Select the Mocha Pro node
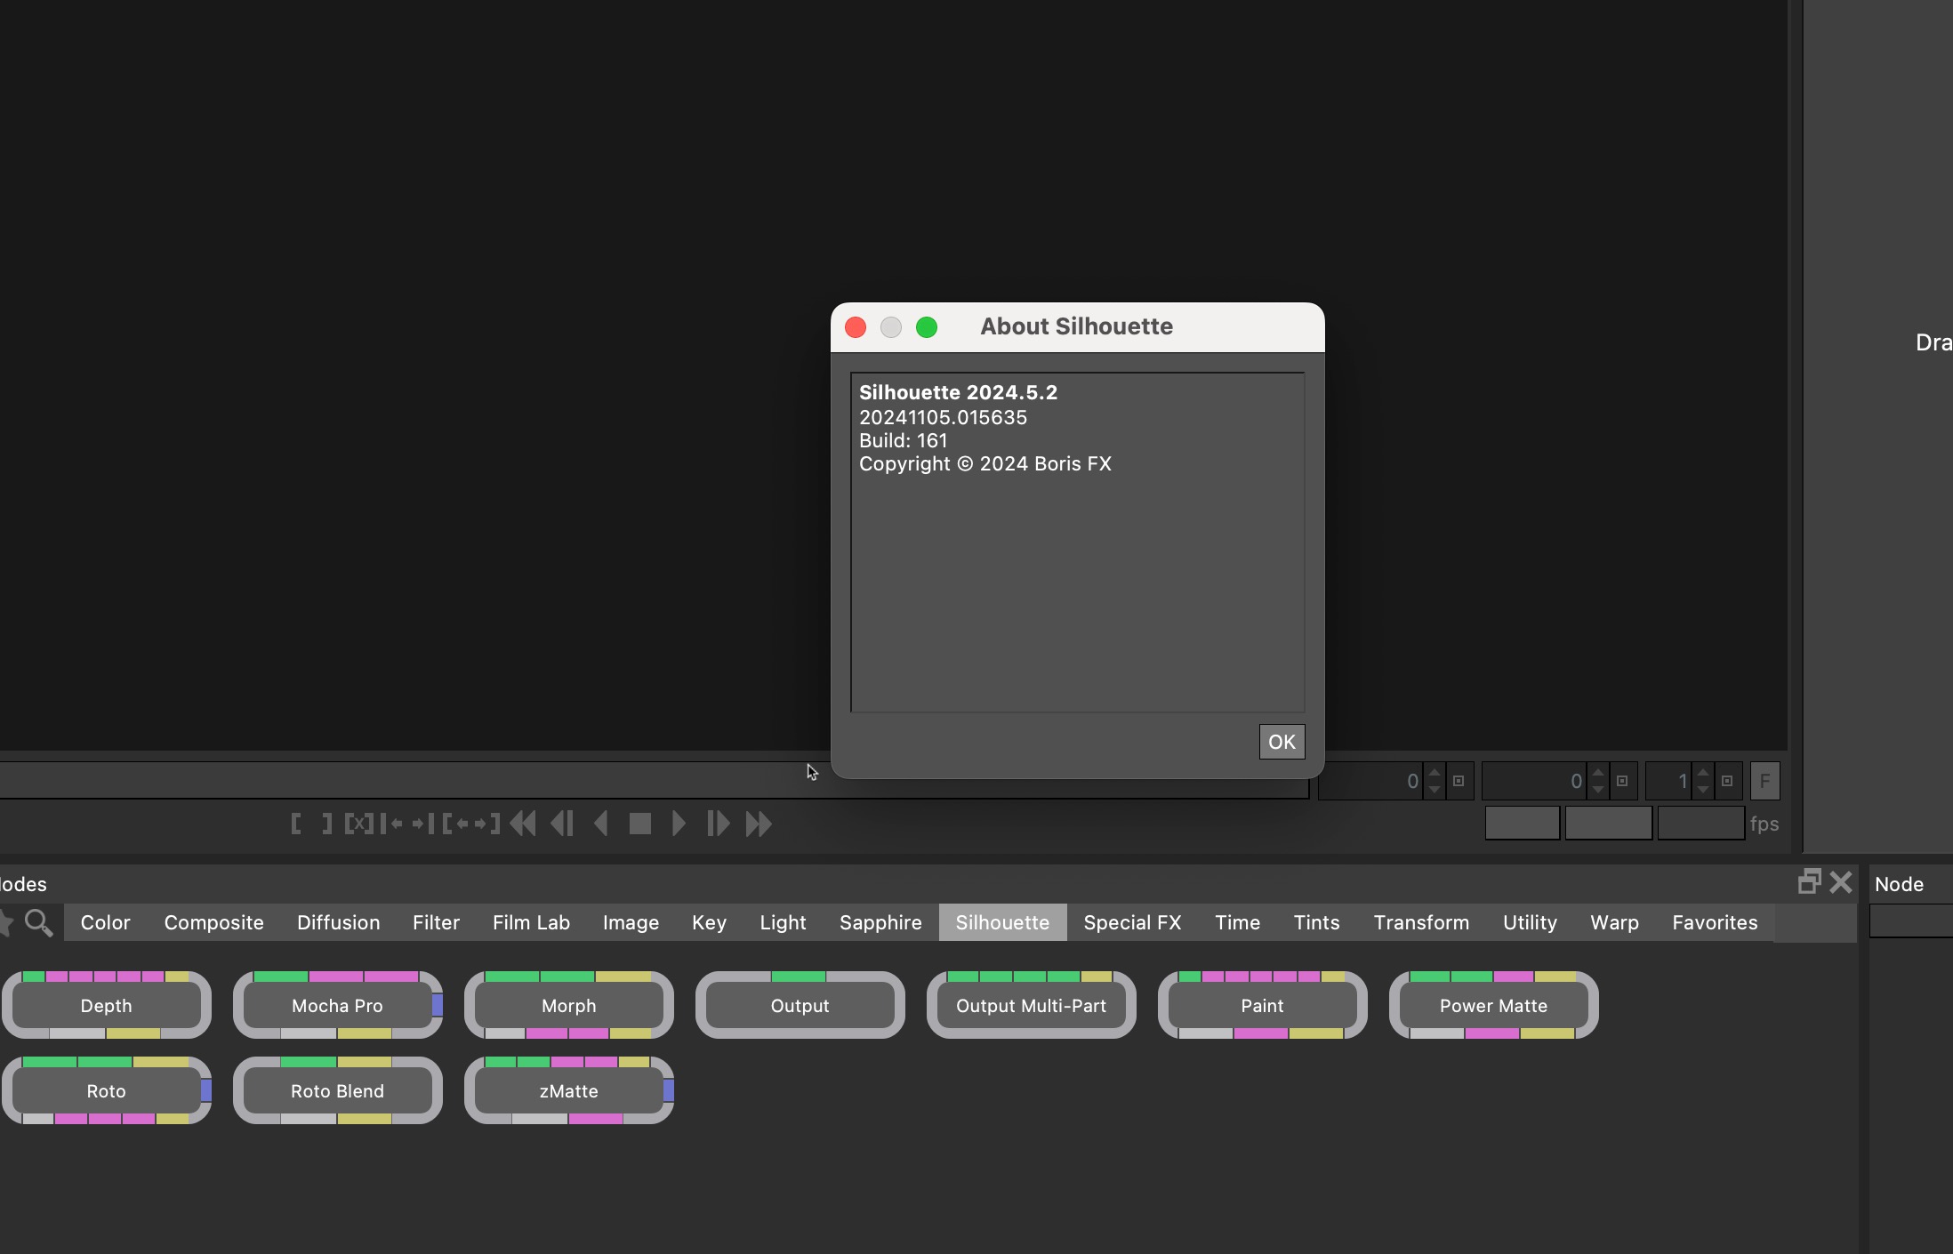 [338, 1005]
